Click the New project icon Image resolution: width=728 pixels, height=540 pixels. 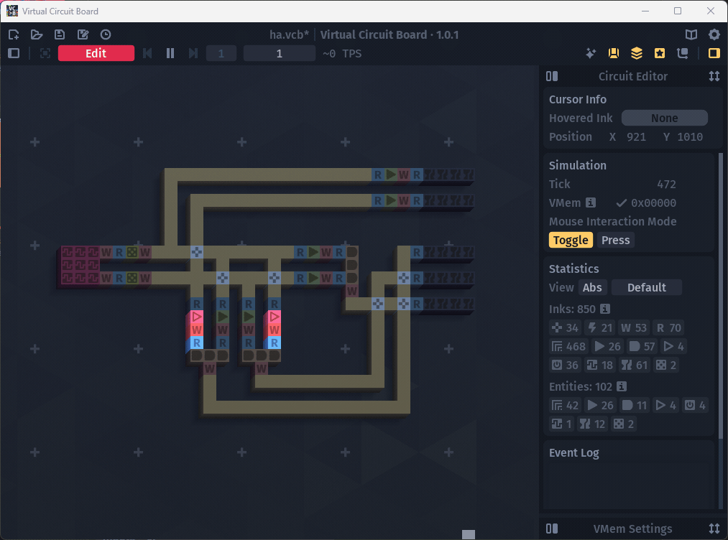tap(14, 34)
